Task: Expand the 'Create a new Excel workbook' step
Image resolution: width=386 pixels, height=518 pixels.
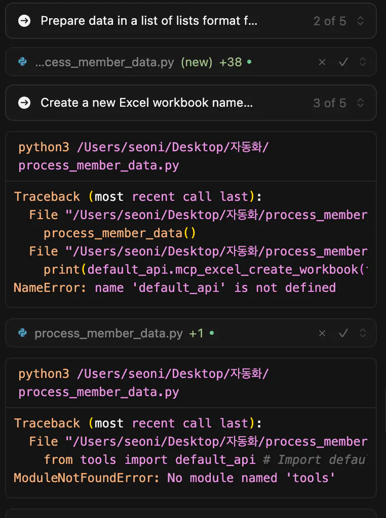Action: coord(361,103)
